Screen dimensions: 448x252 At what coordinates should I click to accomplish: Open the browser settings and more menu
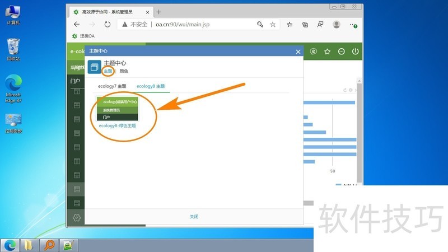tap(353, 25)
